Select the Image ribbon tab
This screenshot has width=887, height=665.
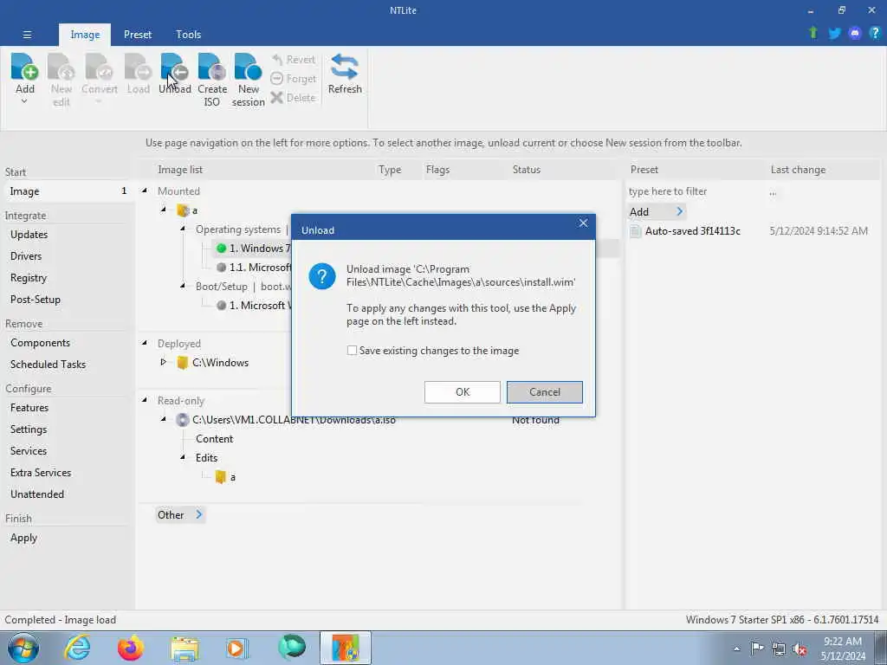85,35
